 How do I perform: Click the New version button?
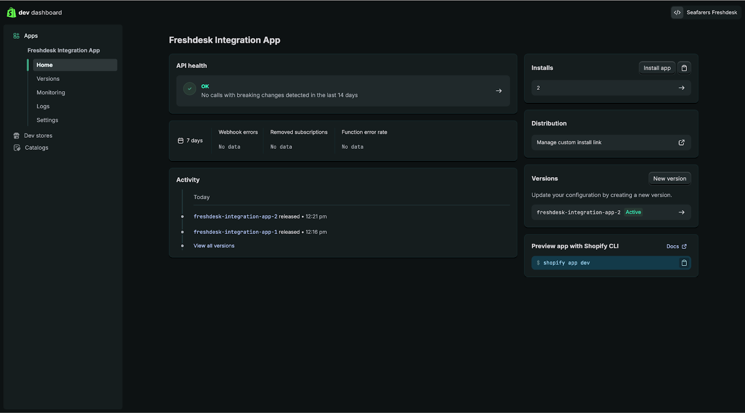(x=670, y=179)
